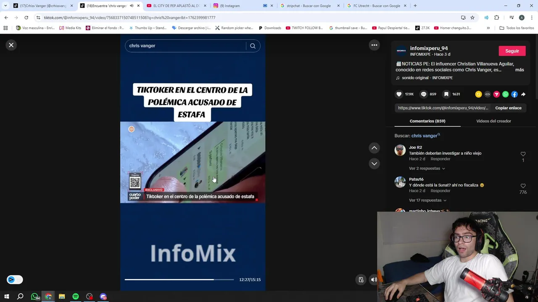Switch to stripchat Google search tab
This screenshot has height=302, width=538.
click(x=309, y=6)
